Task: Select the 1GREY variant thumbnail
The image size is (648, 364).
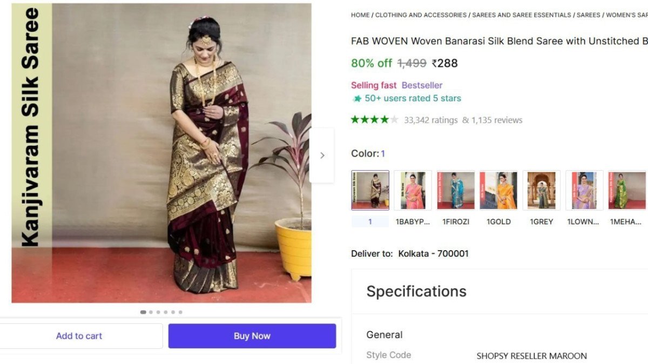Action: click(x=541, y=190)
